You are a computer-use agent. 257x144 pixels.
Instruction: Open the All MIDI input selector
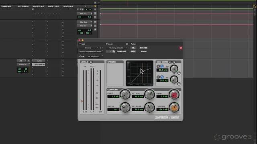tap(21, 61)
